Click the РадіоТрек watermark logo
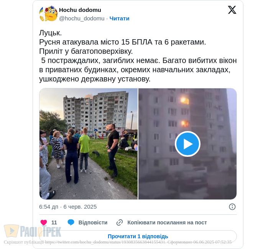The width and height of the screenshot is (276, 249). pos(33,231)
